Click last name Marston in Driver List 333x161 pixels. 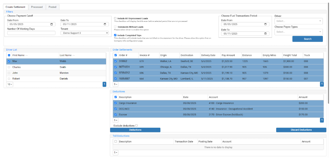(x=64, y=73)
